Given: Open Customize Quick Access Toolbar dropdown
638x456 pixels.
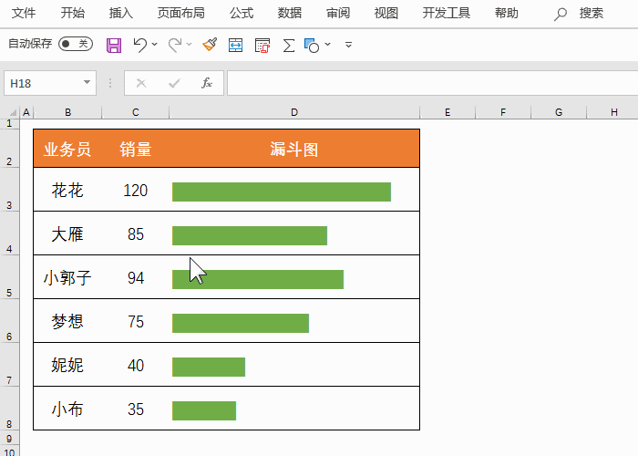Looking at the screenshot, I should point(348,45).
